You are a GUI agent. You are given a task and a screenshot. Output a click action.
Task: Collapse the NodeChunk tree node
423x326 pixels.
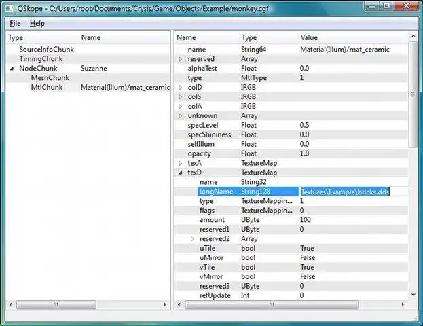click(12, 69)
